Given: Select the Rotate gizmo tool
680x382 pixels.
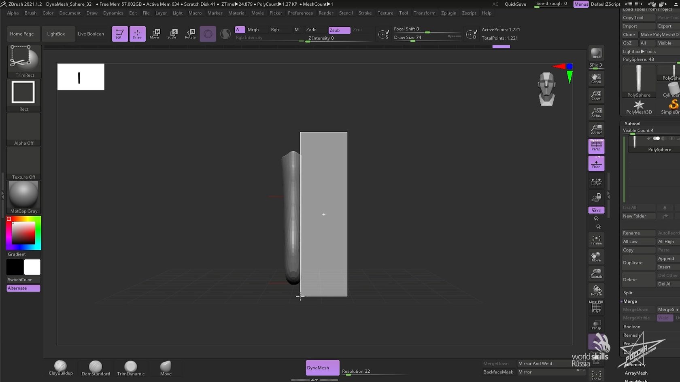Looking at the screenshot, I should pos(190,34).
